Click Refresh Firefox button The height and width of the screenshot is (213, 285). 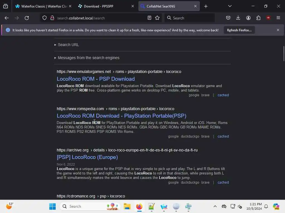pyautogui.click(x=239, y=30)
